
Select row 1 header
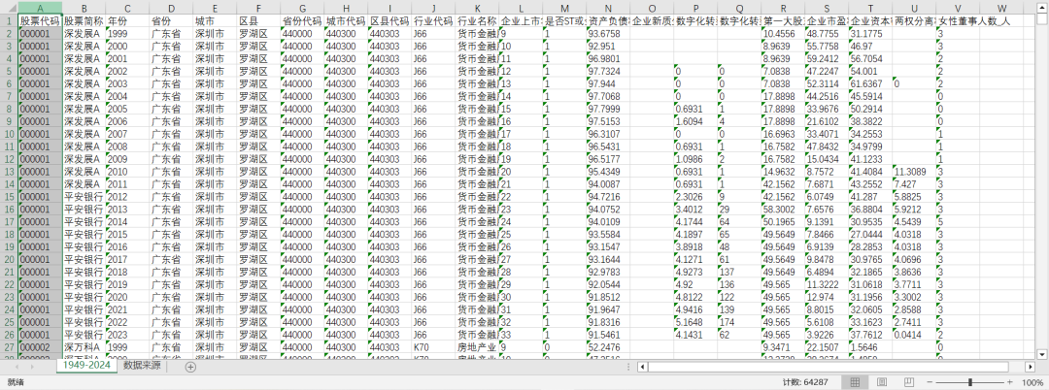pyautogui.click(x=8, y=21)
